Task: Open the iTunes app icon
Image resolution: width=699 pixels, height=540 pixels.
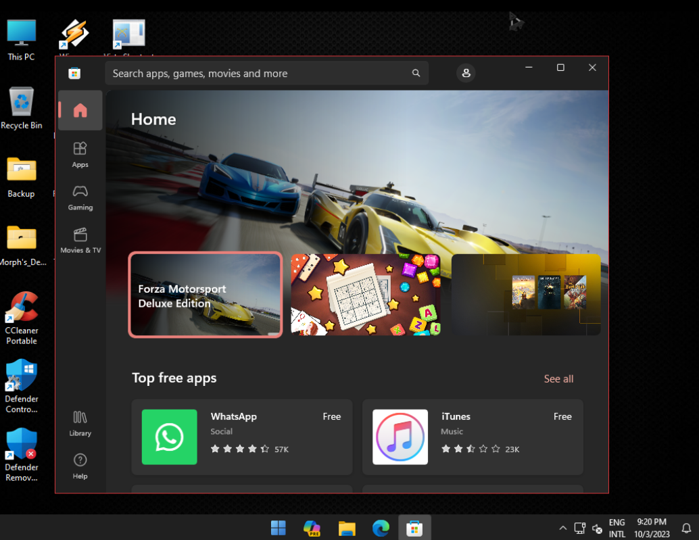Action: click(x=400, y=437)
